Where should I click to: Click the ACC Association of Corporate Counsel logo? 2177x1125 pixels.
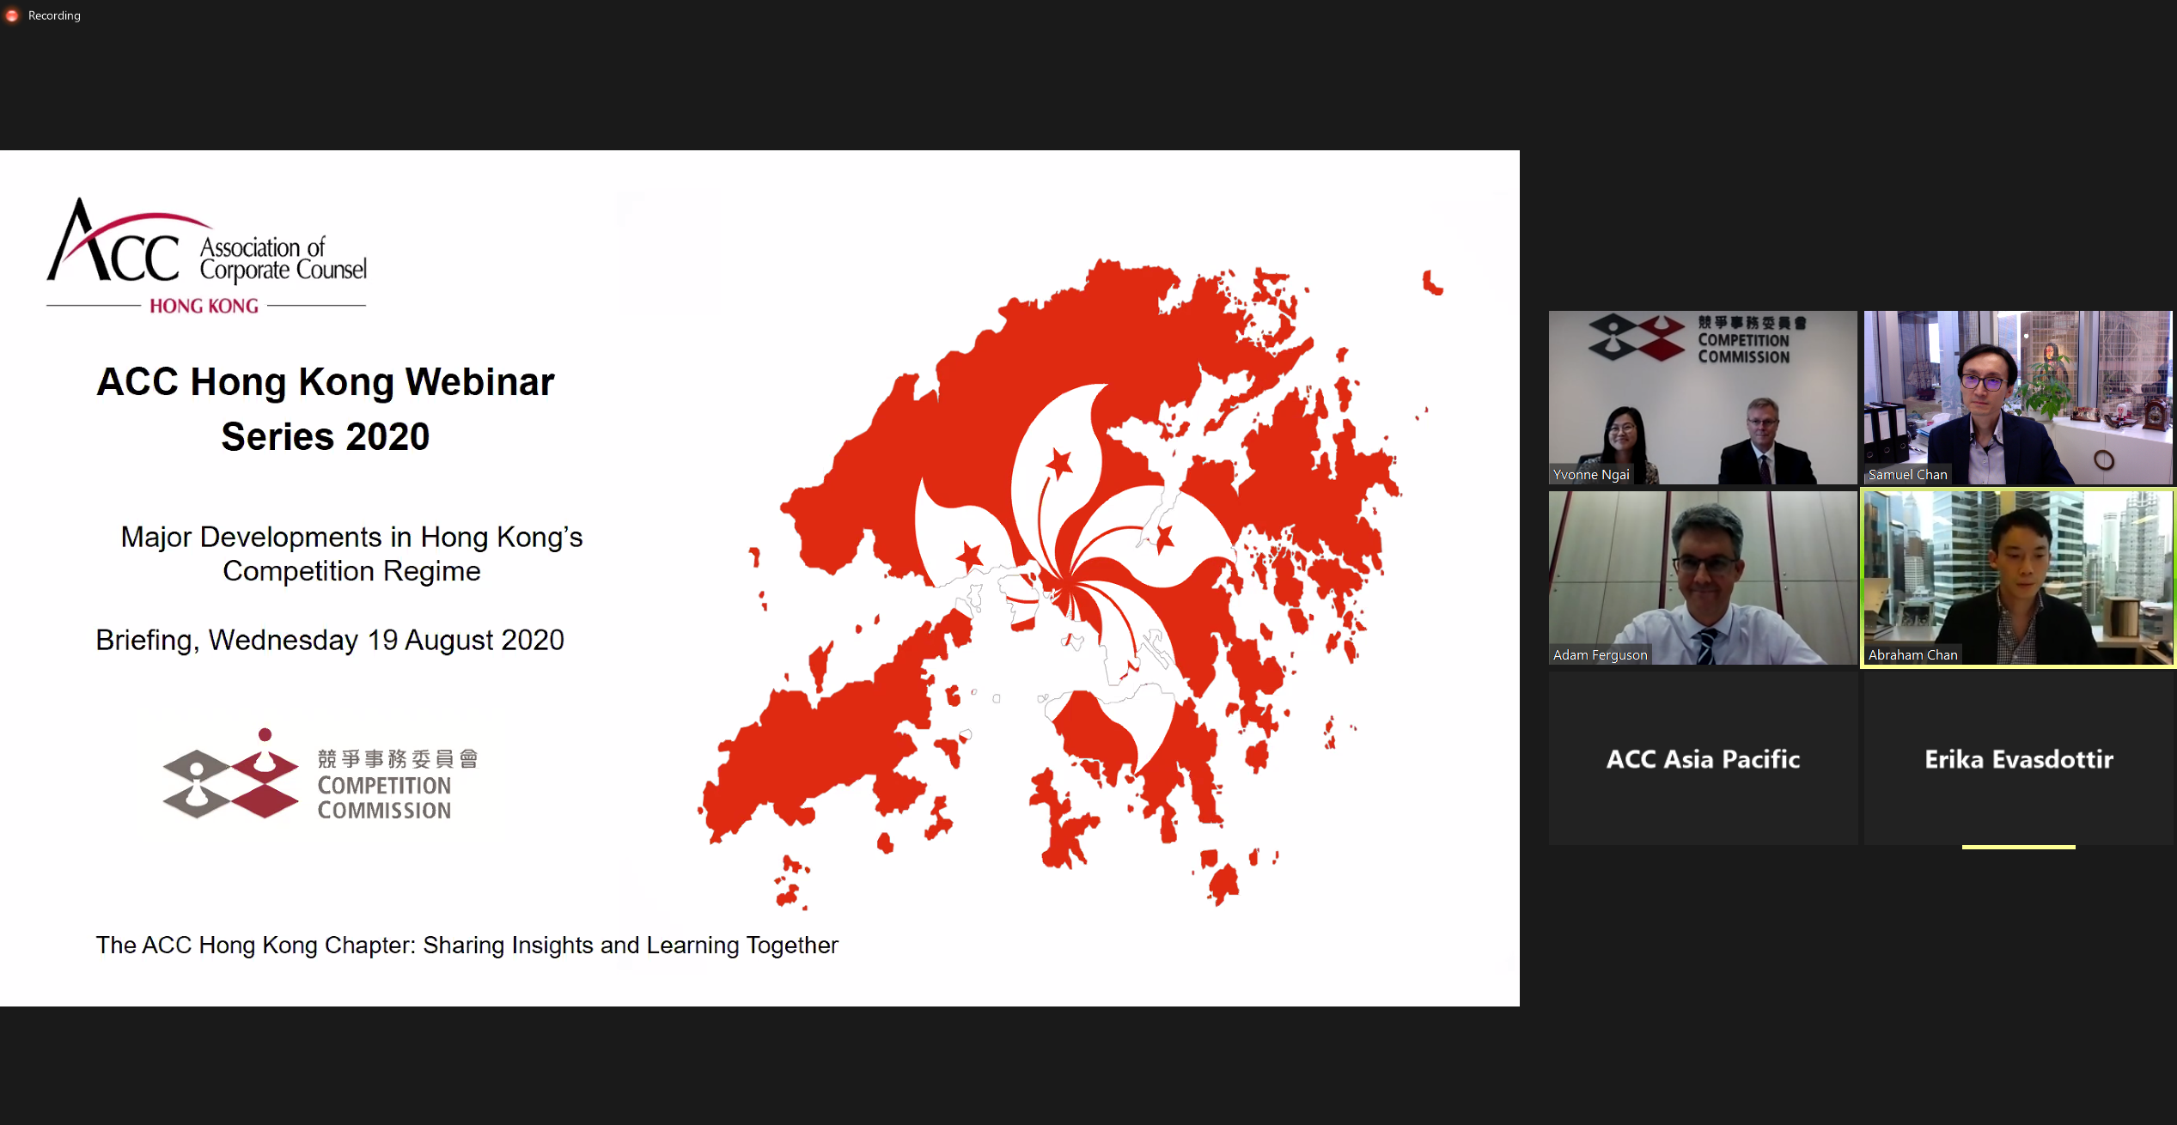206,256
